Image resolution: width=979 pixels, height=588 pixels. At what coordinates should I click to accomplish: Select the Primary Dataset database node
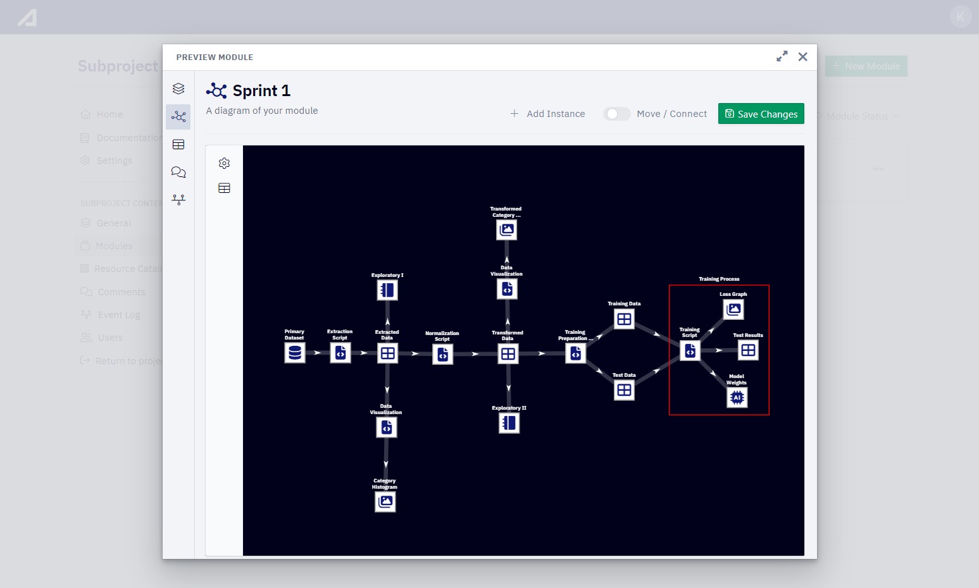click(x=295, y=353)
